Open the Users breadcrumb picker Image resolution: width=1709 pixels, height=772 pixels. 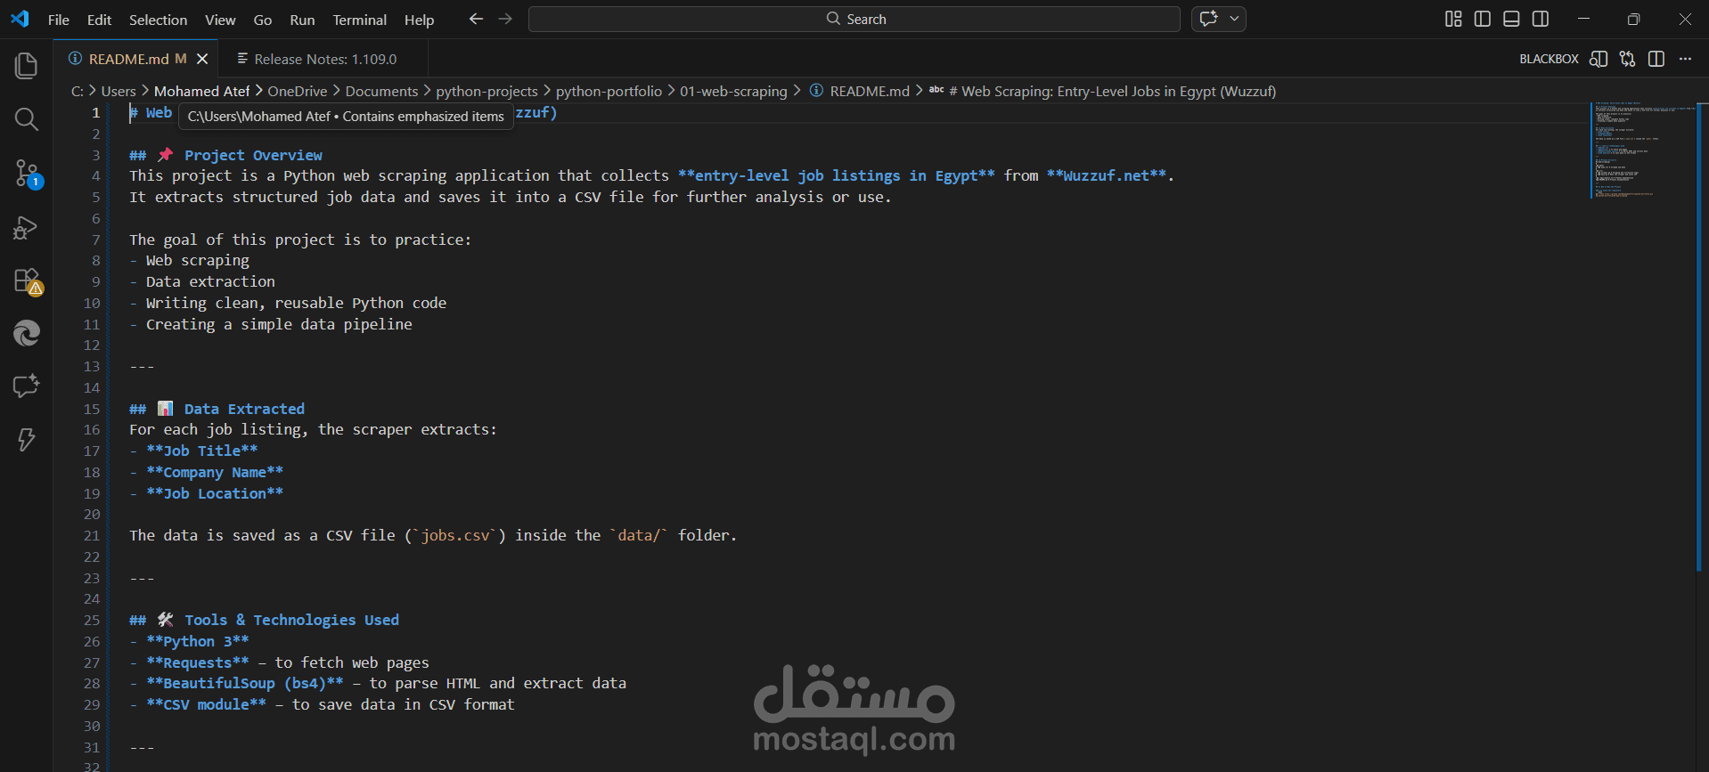[119, 91]
